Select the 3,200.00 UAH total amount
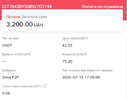 (x=25, y=24)
